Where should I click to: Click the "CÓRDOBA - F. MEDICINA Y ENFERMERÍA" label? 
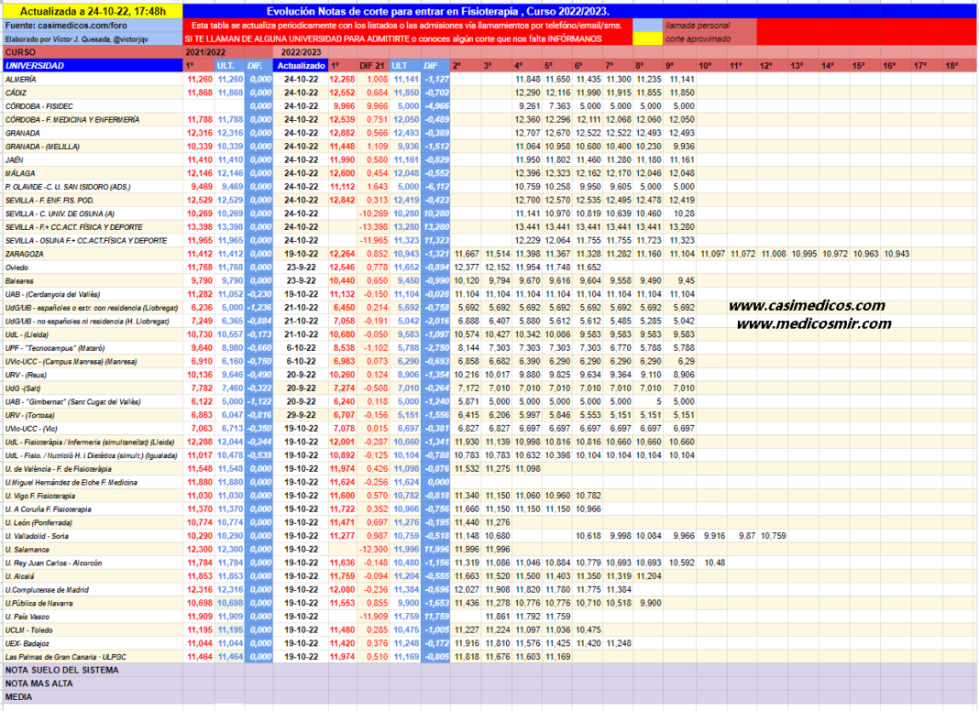pyautogui.click(x=71, y=120)
